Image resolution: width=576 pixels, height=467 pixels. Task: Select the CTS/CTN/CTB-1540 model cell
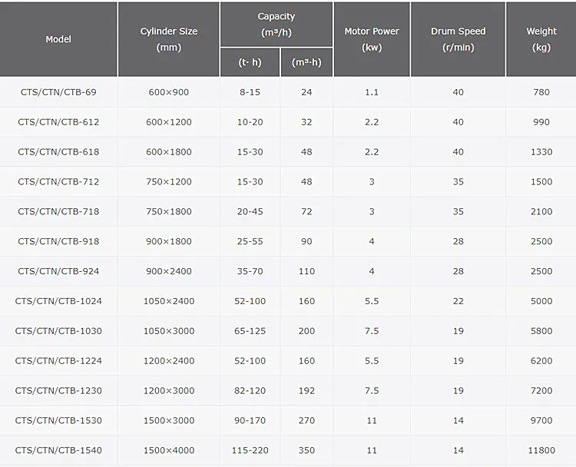[58, 450]
